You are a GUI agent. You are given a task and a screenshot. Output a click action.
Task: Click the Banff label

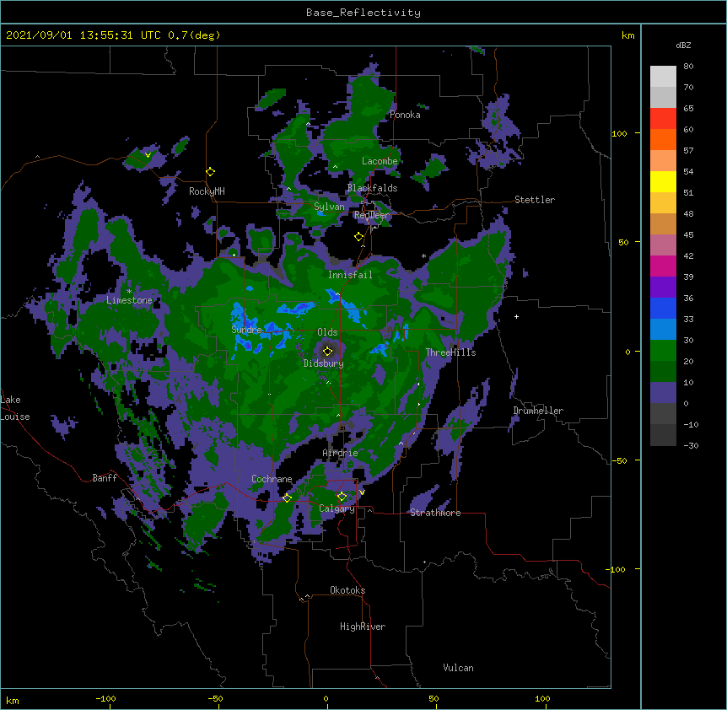pyautogui.click(x=105, y=478)
